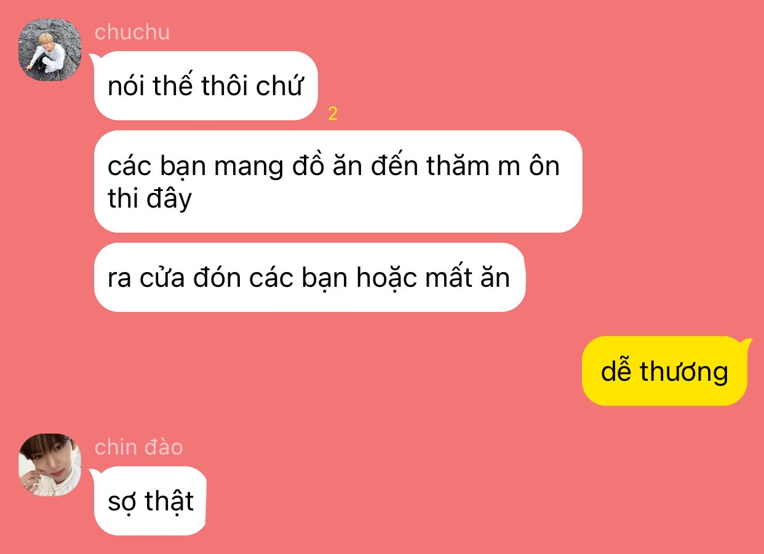Click the words 'thi đây' in the second message
The width and height of the screenshot is (764, 554).
click(149, 200)
